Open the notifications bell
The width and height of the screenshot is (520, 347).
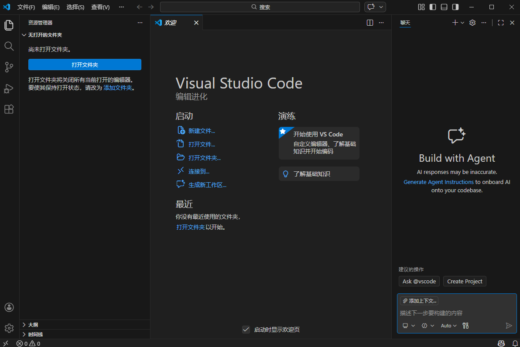(x=515, y=344)
